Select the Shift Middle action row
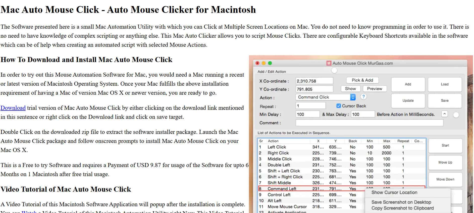 (342, 183)
